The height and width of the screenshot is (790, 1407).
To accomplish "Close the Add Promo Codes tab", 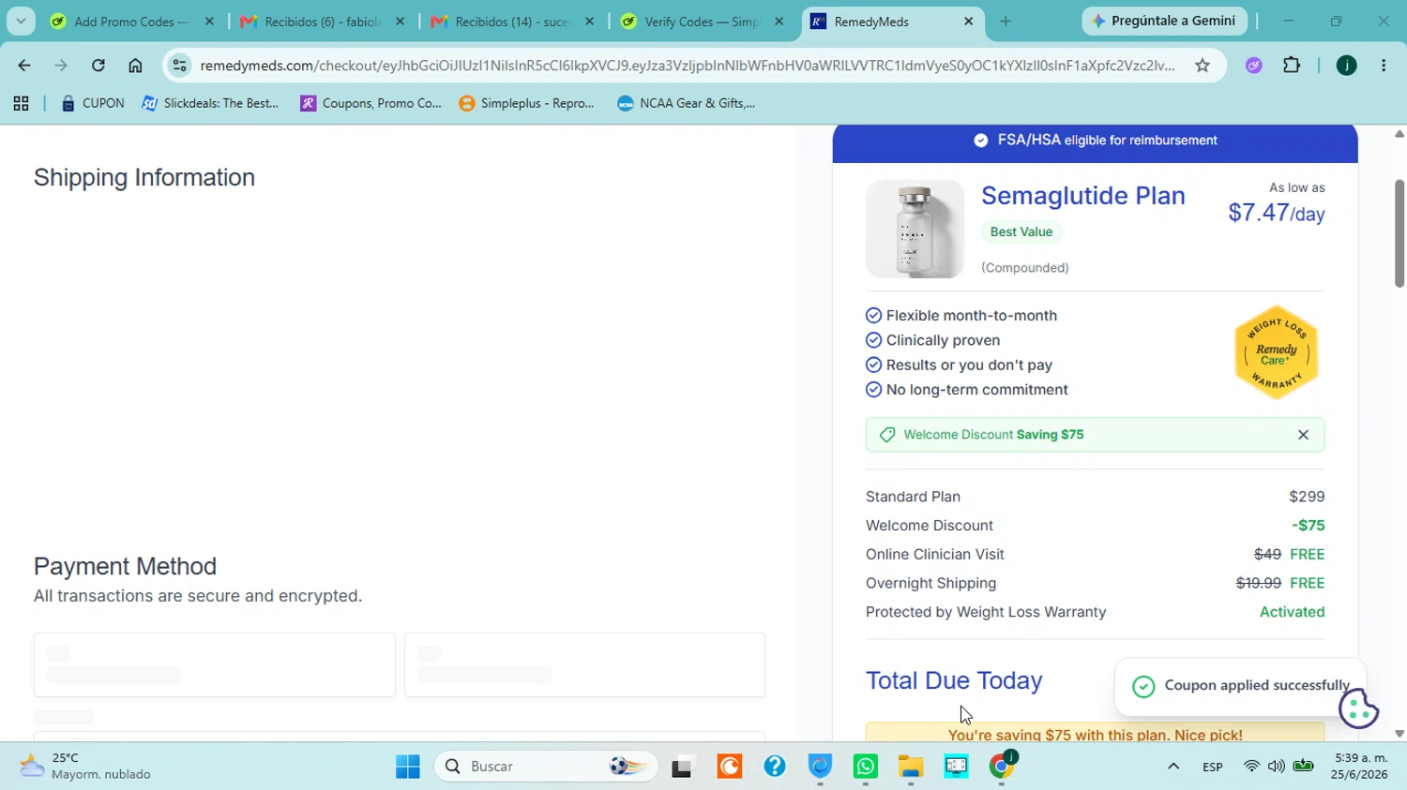I will pyautogui.click(x=209, y=21).
